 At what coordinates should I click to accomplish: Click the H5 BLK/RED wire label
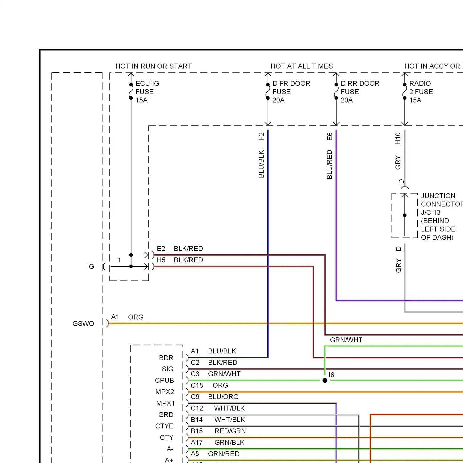coord(180,260)
